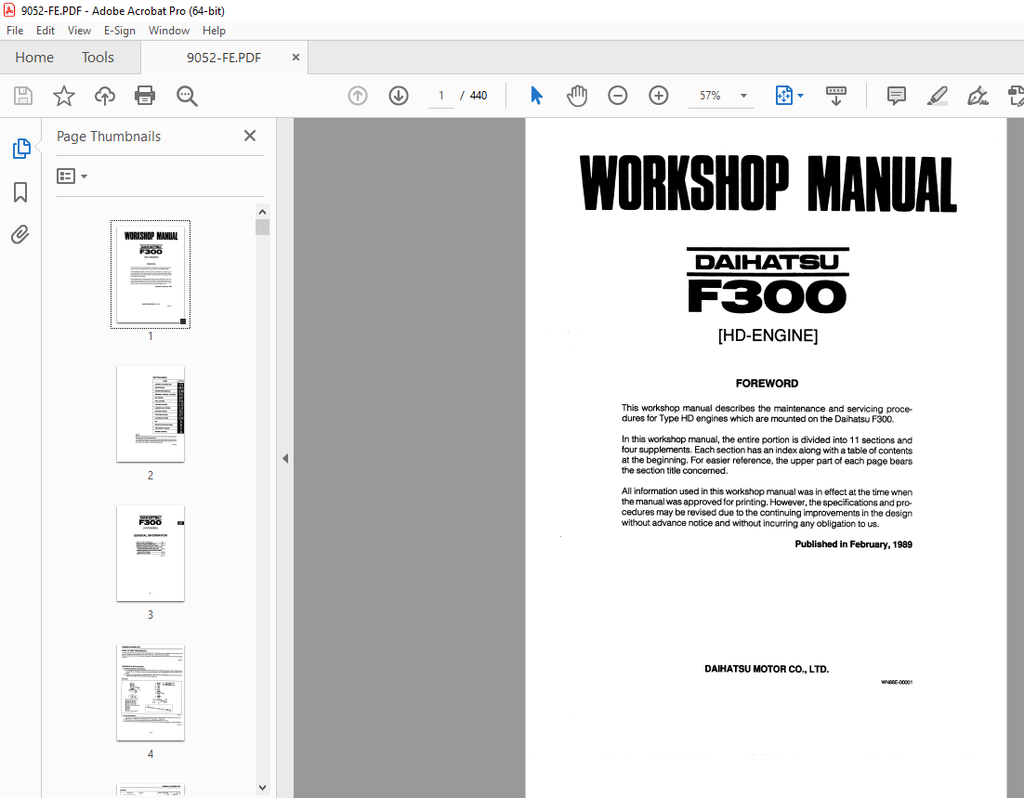Click the Fit page view icon
Image resolution: width=1024 pixels, height=798 pixels.
click(x=783, y=96)
